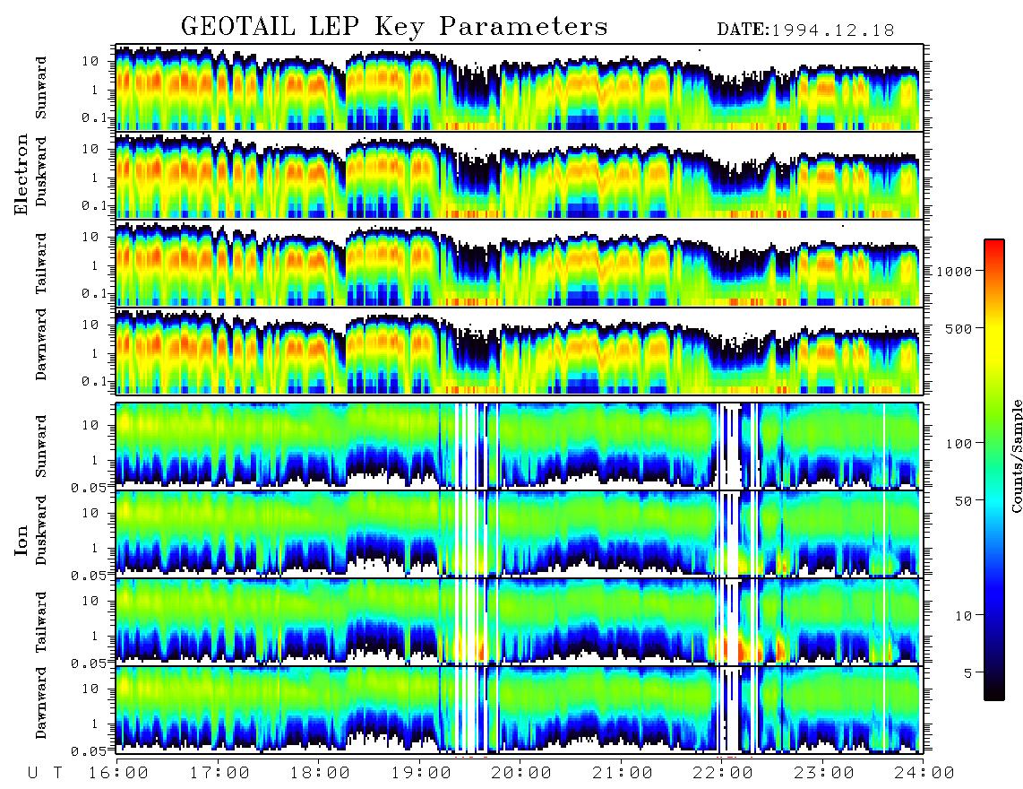This screenshot has height=789, width=1023.
Task: Click inside the Electron Sunward spectrogram panel
Action: [520, 88]
